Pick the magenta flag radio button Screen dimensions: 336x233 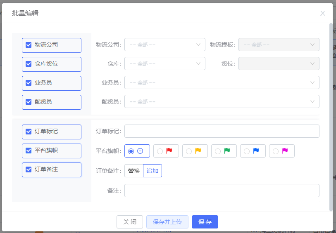coord(276,151)
